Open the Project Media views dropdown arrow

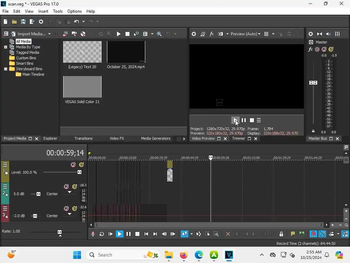click(152, 34)
